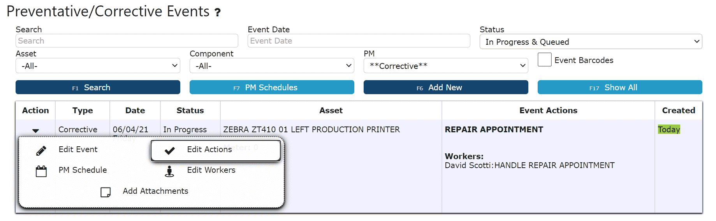The image size is (716, 221).
Task: Select Edit Workers from the menu
Action: [211, 170]
